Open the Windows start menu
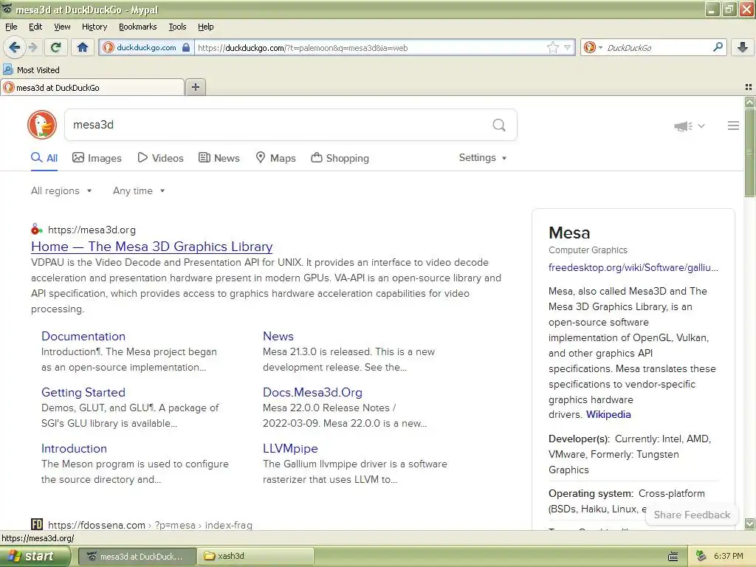This screenshot has height=567, width=756. (34, 557)
